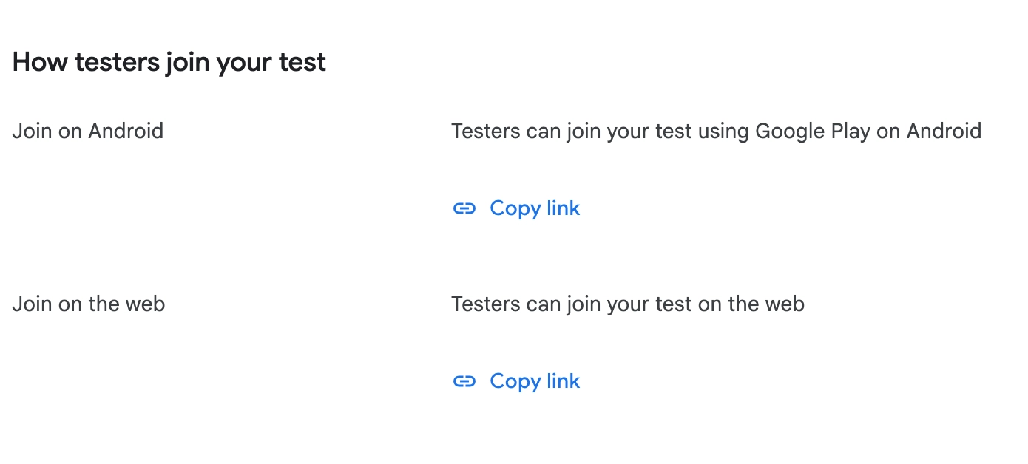This screenshot has height=464, width=1028.
Task: Click the Android tester instructions text
Action: click(x=716, y=131)
